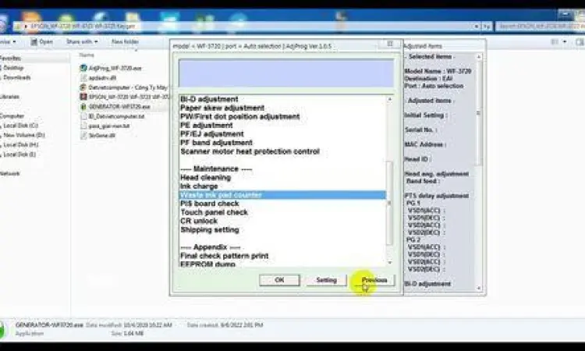Select the ID_Datvietcomputer.txt file icon

83,116
